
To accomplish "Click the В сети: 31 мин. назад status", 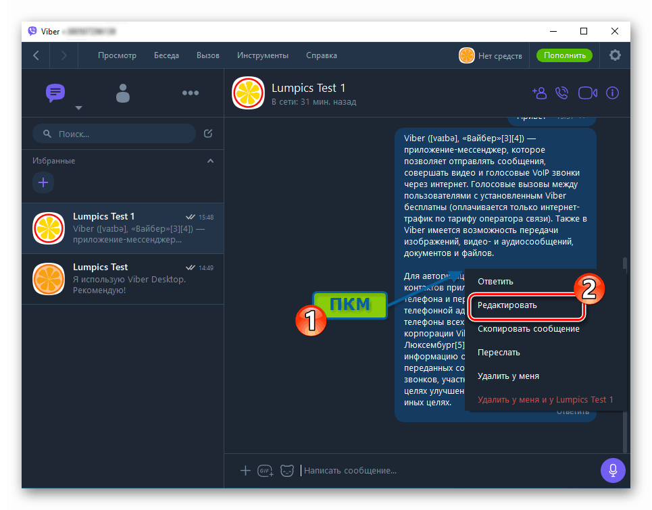I will tap(314, 102).
